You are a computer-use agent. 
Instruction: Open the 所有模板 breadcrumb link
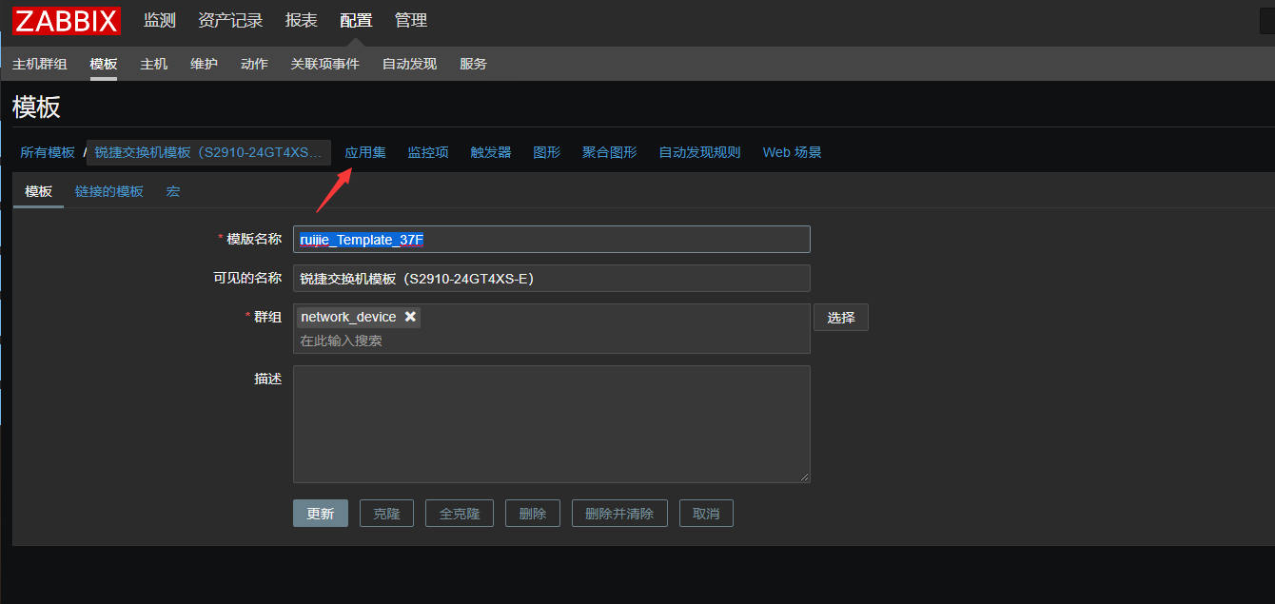[x=48, y=152]
